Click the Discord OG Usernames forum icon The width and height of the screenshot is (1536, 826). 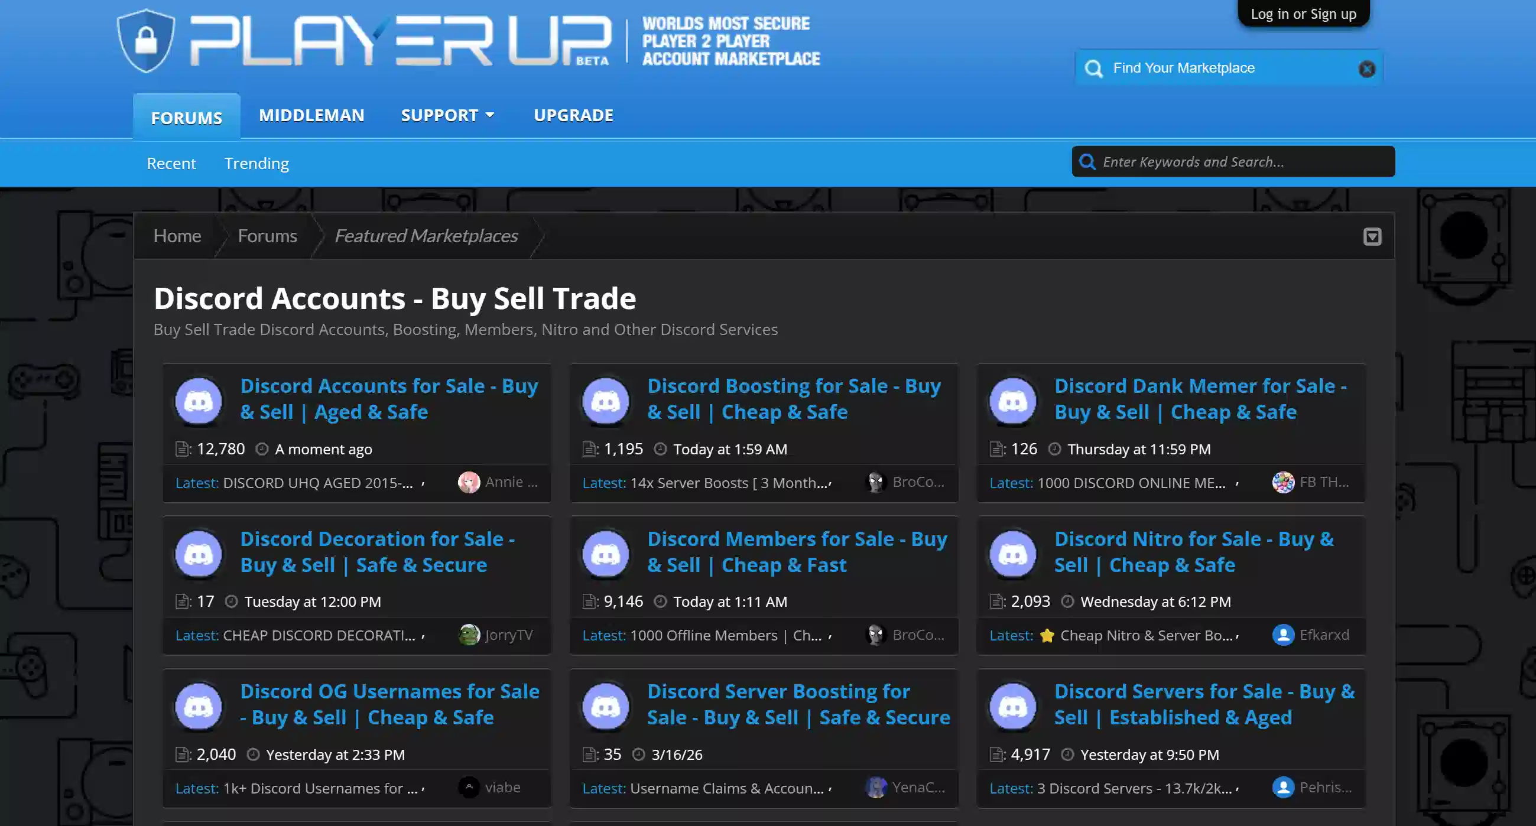(198, 706)
